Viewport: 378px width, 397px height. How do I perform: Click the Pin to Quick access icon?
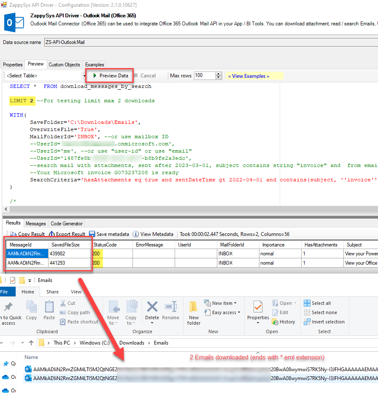click(8, 307)
